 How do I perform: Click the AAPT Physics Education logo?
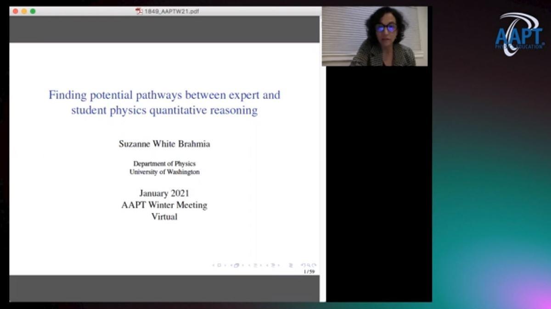pos(519,33)
